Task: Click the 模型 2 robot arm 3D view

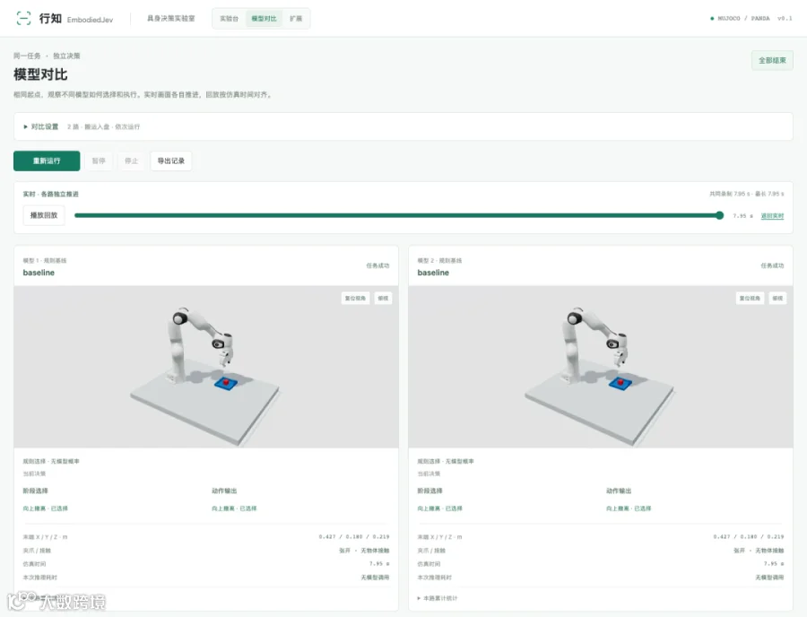Action: point(601,367)
